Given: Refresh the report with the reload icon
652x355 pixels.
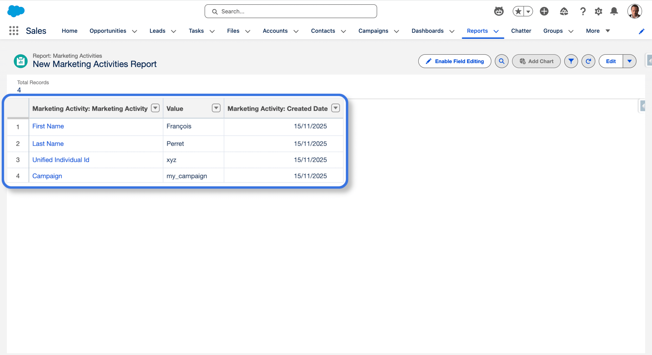Looking at the screenshot, I should 588,61.
